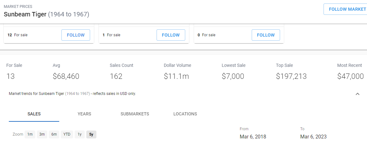
Task: Click the To date Mar 6, 2023
Action: (x=313, y=137)
